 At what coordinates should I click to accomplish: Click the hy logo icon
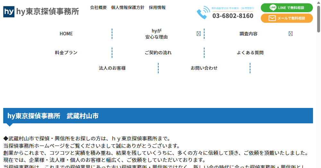(9, 12)
